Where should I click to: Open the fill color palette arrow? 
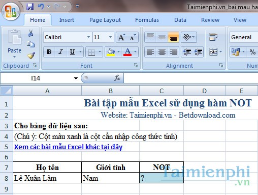tap(118, 52)
